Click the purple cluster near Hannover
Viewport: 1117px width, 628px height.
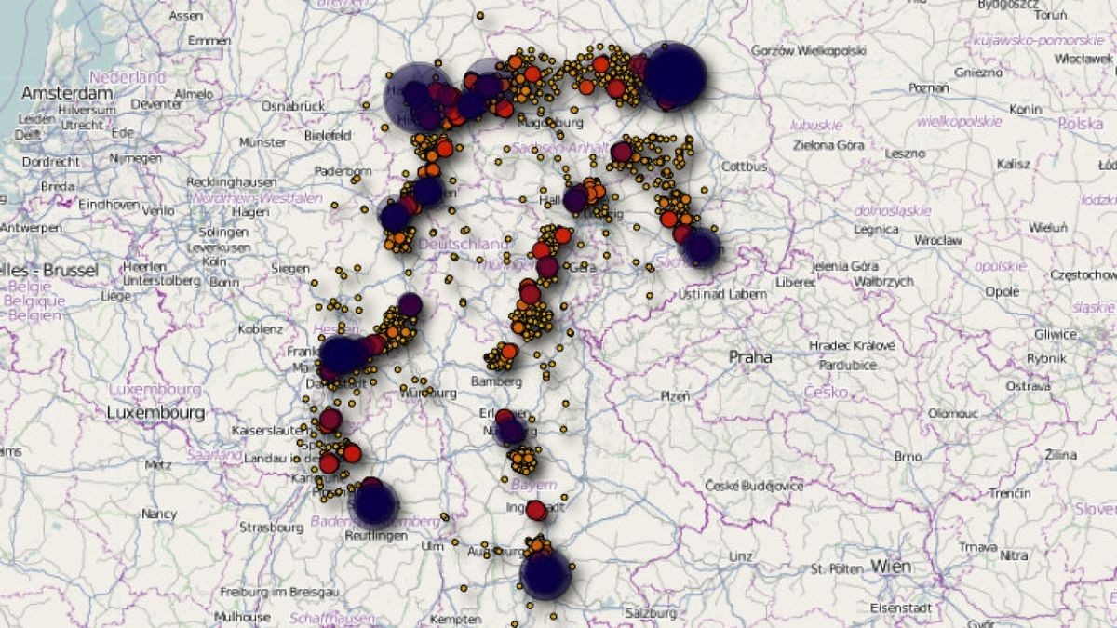point(418,96)
